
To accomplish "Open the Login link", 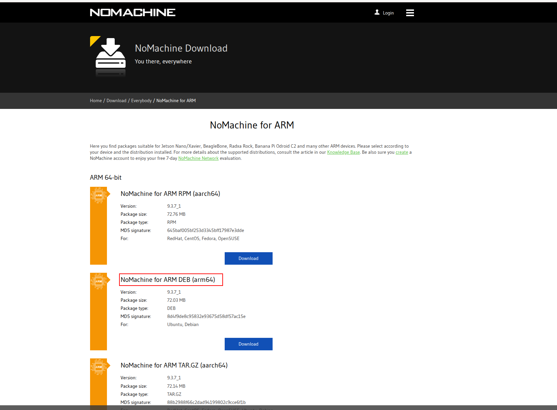I will [x=388, y=13].
